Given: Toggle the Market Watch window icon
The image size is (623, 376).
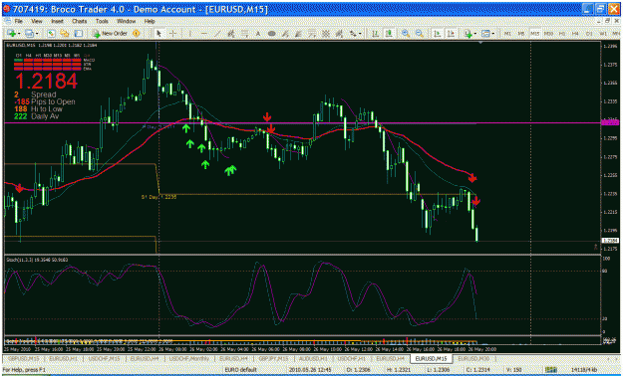Looking at the screenshot, I should (x=51, y=34).
